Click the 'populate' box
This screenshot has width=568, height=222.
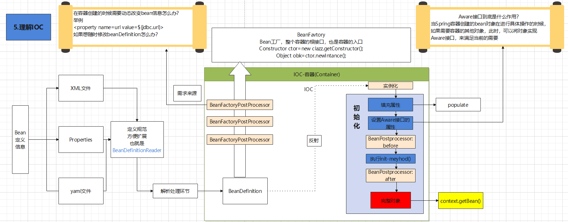[458, 105]
